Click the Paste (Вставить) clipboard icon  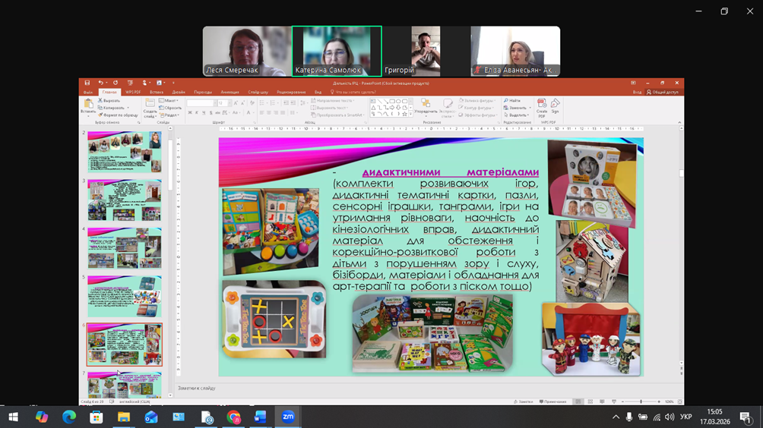click(88, 105)
